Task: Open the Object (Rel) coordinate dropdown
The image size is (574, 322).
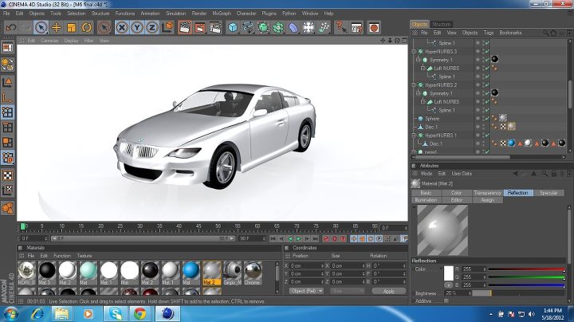Action: tap(306, 291)
